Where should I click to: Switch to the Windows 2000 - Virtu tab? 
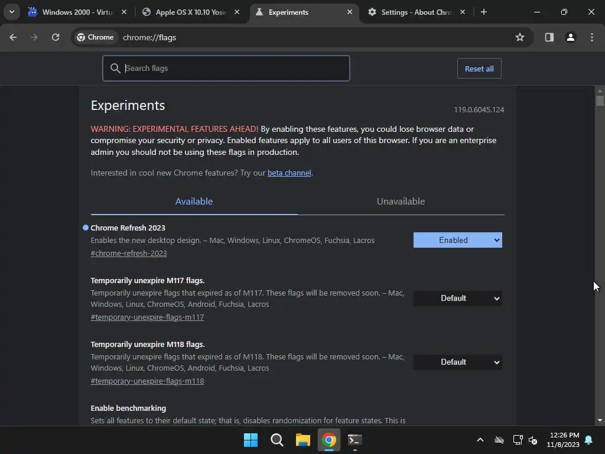click(x=78, y=12)
